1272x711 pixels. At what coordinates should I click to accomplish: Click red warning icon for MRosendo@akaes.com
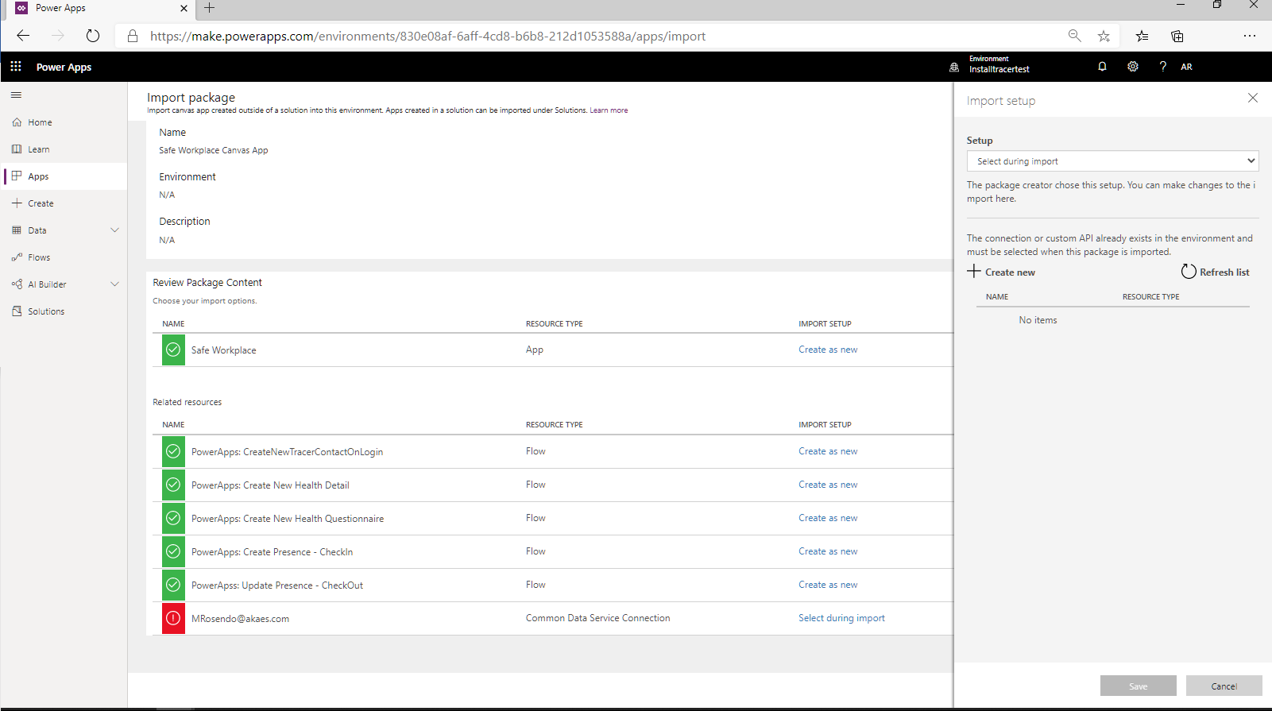point(173,619)
